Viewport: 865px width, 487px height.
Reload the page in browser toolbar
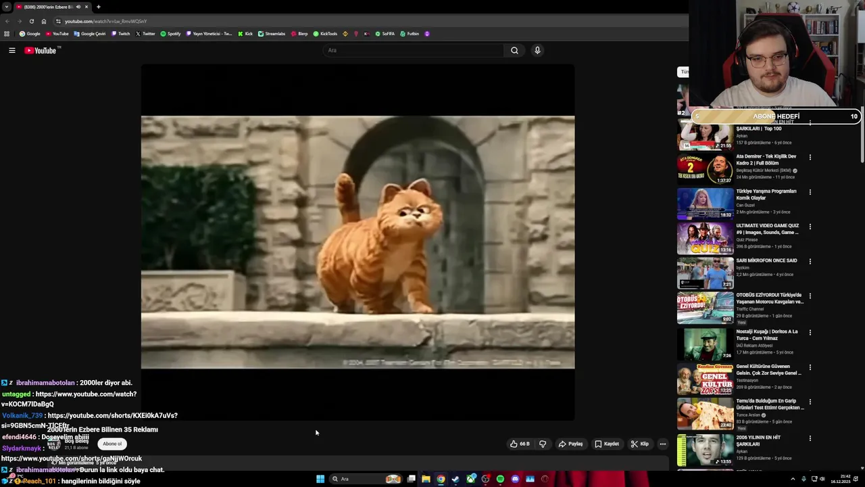click(31, 21)
